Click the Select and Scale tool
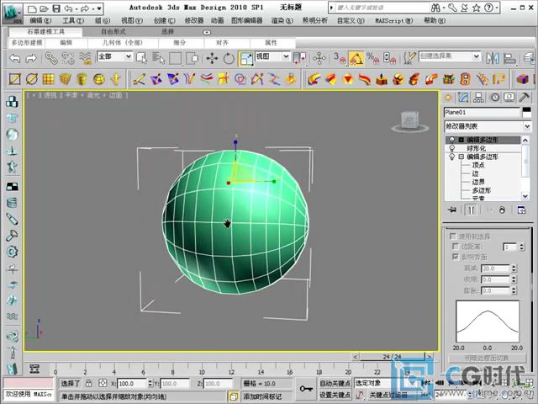Viewport: 538px width, 404px height. point(247,58)
